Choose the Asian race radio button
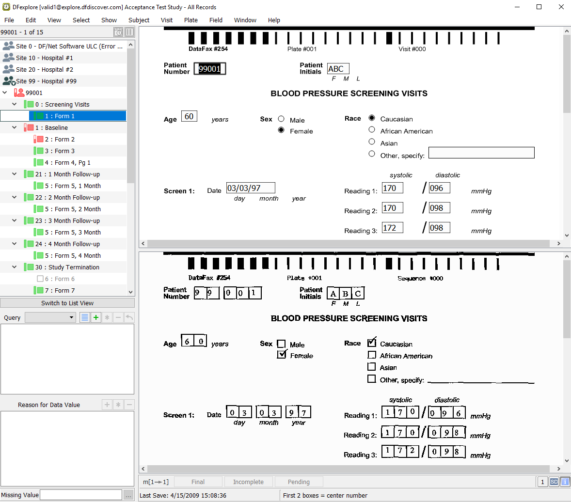571x502 pixels. click(372, 142)
